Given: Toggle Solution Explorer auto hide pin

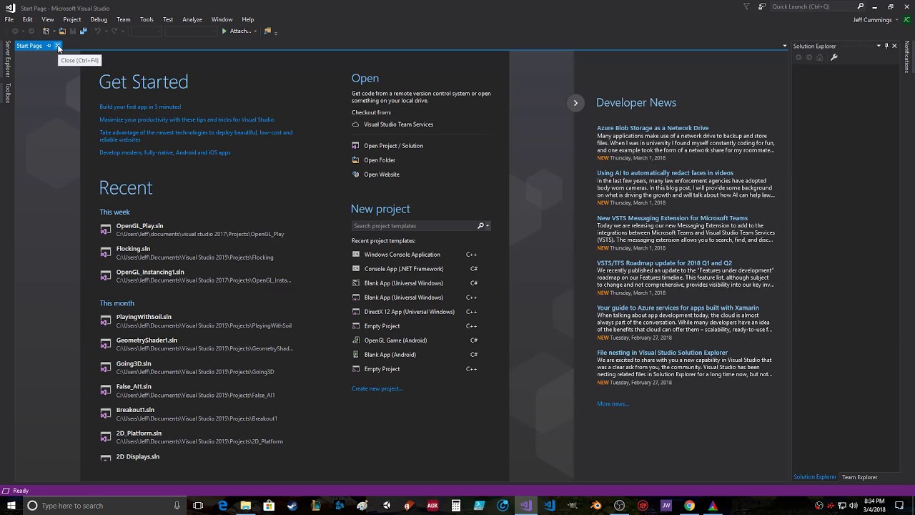Looking at the screenshot, I should click(886, 46).
